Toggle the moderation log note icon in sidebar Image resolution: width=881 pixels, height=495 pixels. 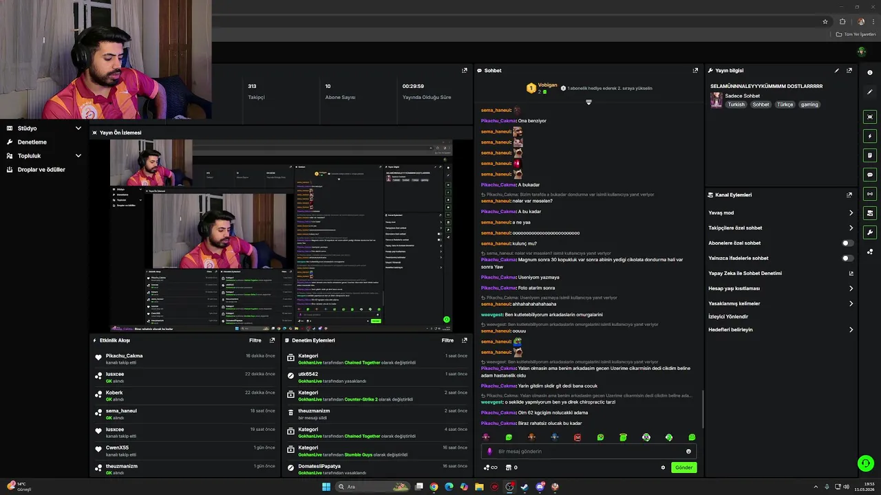click(870, 155)
